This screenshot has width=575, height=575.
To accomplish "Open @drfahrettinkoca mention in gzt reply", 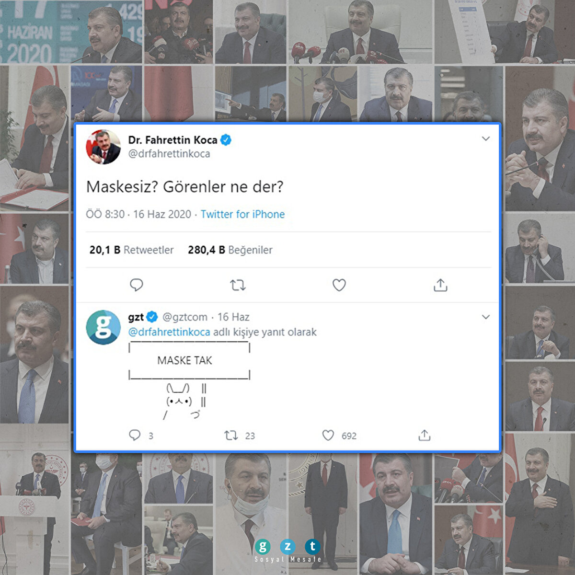I will (x=169, y=332).
